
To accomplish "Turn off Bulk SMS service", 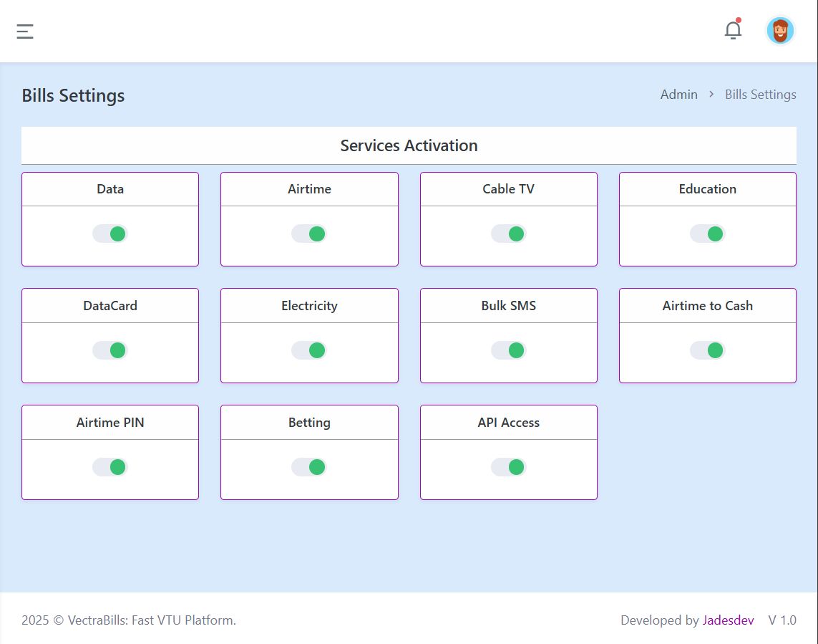I will point(508,350).
